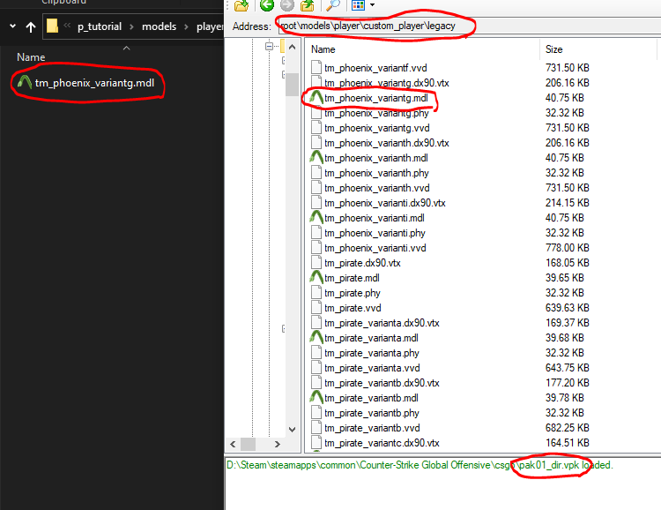This screenshot has height=510, width=661.
Task: Click the tree pane scroll right arrow
Action: [277, 444]
